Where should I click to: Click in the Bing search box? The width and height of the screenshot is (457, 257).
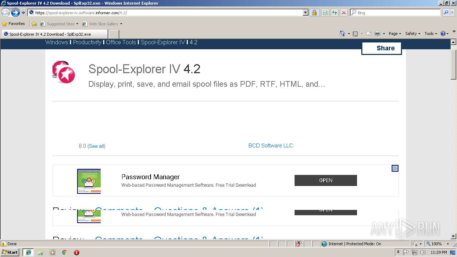point(396,12)
